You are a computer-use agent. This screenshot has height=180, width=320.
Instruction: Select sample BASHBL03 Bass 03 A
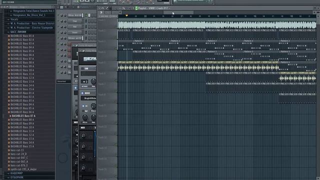(x=22, y=100)
